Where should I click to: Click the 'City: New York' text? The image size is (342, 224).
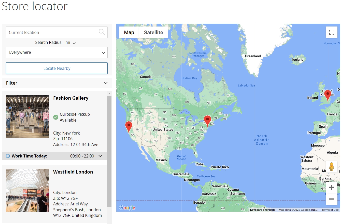coord(66,133)
